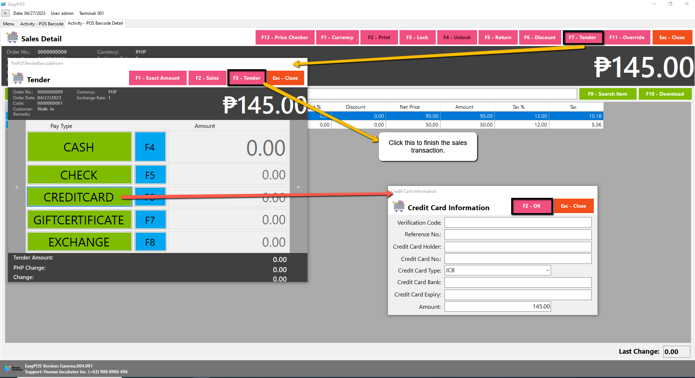
Task: Click the Credit Card Bank field
Action: click(x=518, y=282)
